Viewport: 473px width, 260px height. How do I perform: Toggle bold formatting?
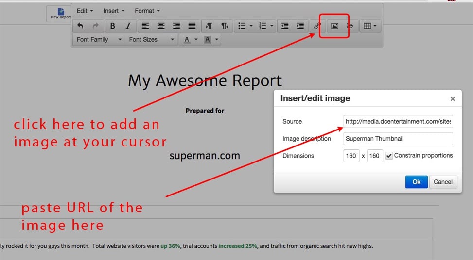point(113,26)
